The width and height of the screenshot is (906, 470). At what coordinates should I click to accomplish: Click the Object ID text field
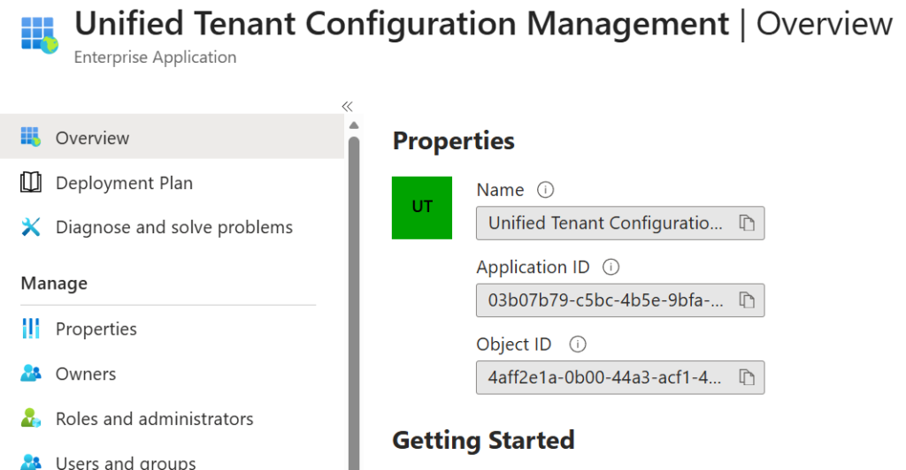[604, 377]
